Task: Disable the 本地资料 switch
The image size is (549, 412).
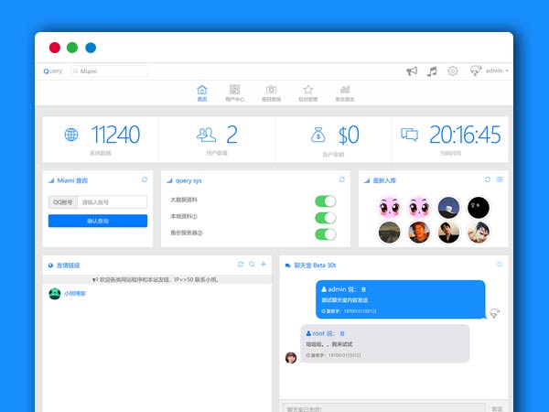Action: pyautogui.click(x=325, y=218)
